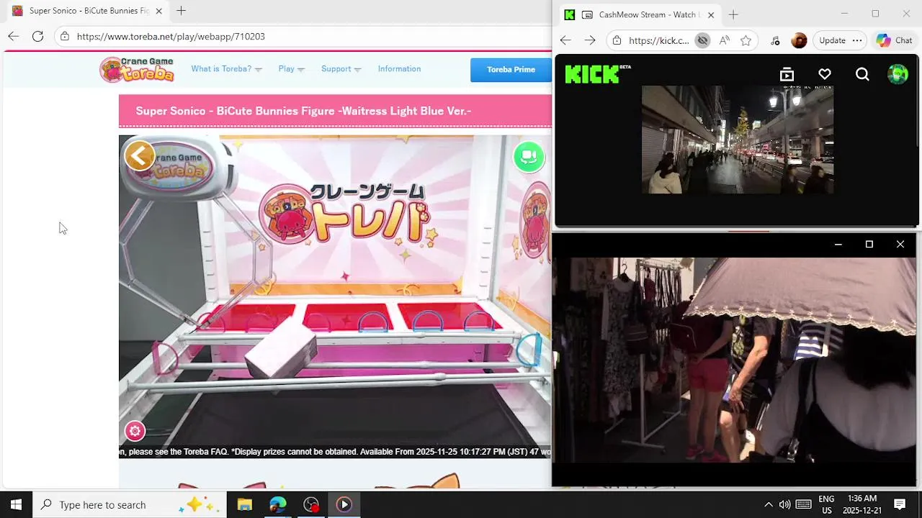This screenshot has height=518, width=922.
Task: Click the crane game live video feed
Action: 335,296
